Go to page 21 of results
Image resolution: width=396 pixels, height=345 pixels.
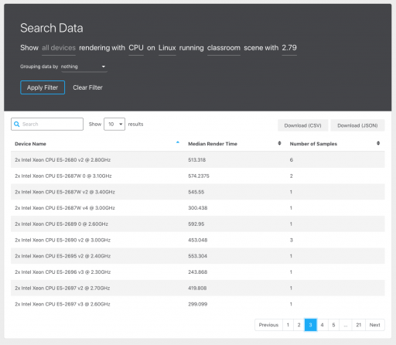point(359,325)
